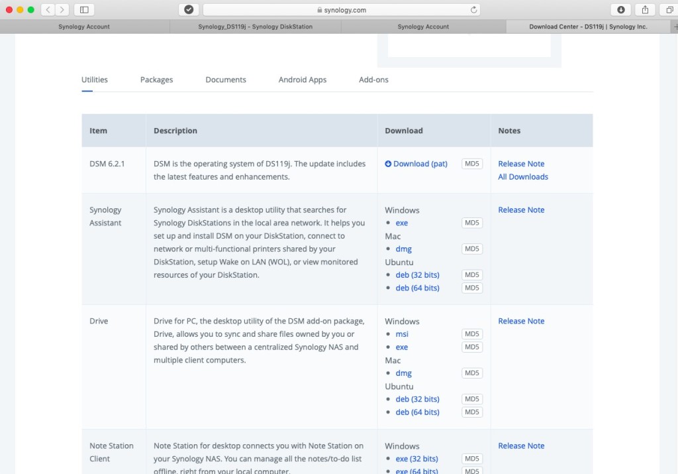Show MD5 for Synology Assistant dmg
This screenshot has width=678, height=474.
point(471,249)
